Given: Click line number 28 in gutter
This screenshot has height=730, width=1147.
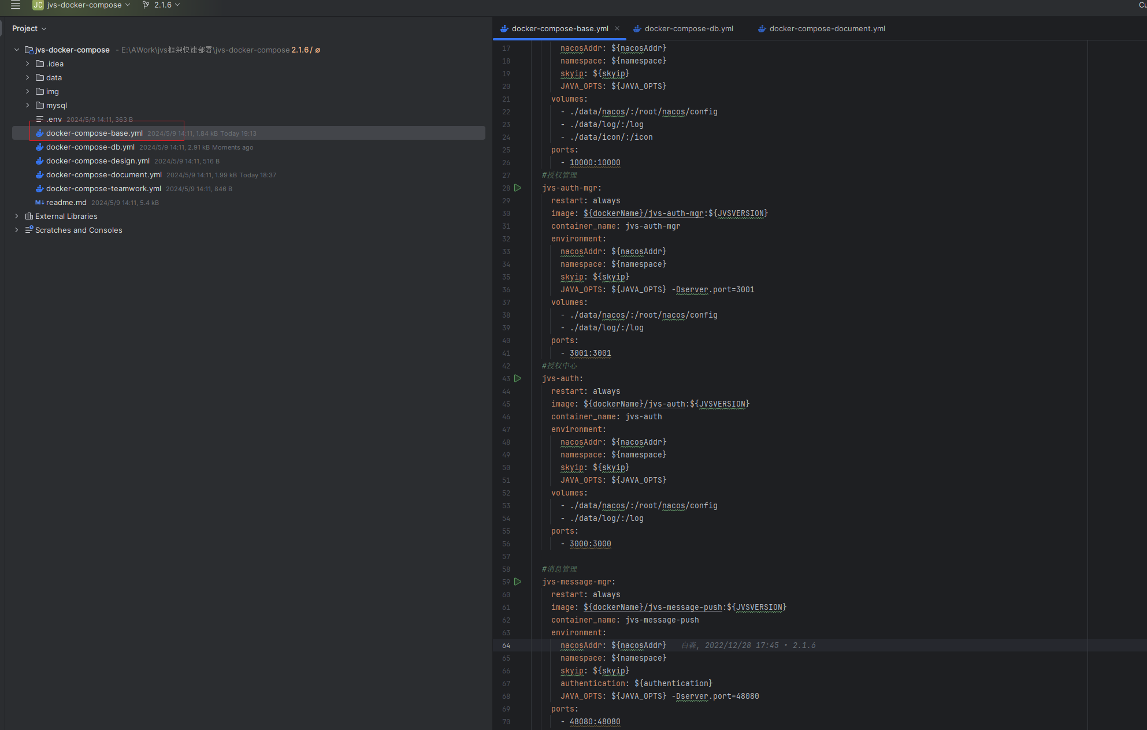Looking at the screenshot, I should [506, 188].
